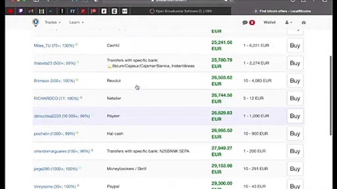Open orlandomaiguares trader profile

pyautogui.click(x=62, y=151)
